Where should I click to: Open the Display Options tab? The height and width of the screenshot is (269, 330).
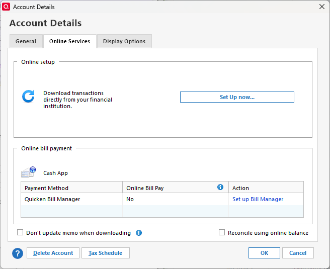[x=124, y=41]
